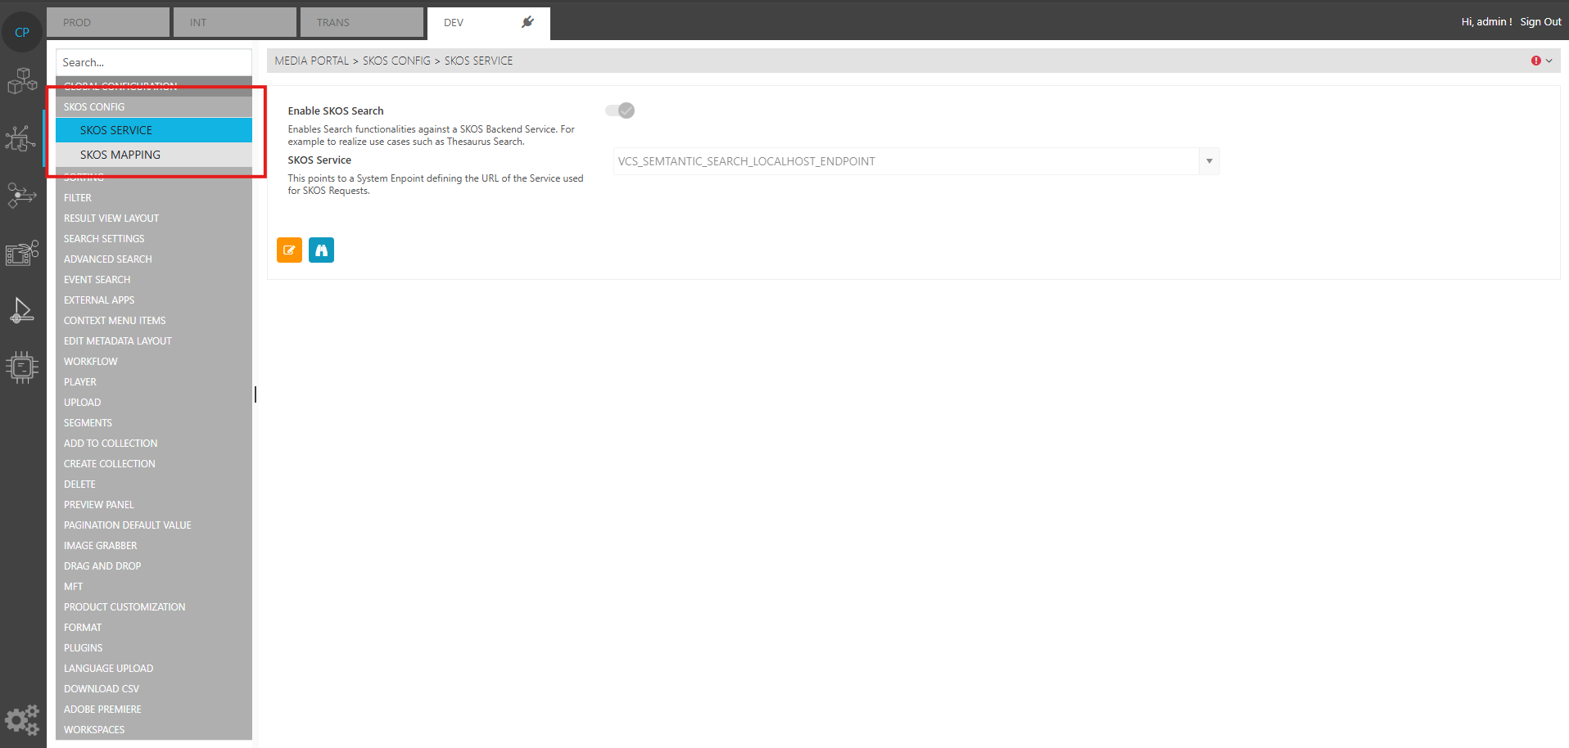The height and width of the screenshot is (748, 1569).
Task: Open SEARCH SETTINGS entry
Action: pyautogui.click(x=154, y=239)
